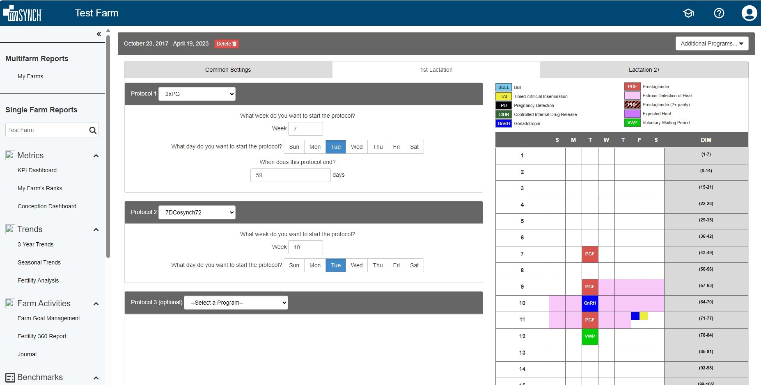This screenshot has height=385, width=761.
Task: Open the user account profile icon
Action: (x=749, y=13)
